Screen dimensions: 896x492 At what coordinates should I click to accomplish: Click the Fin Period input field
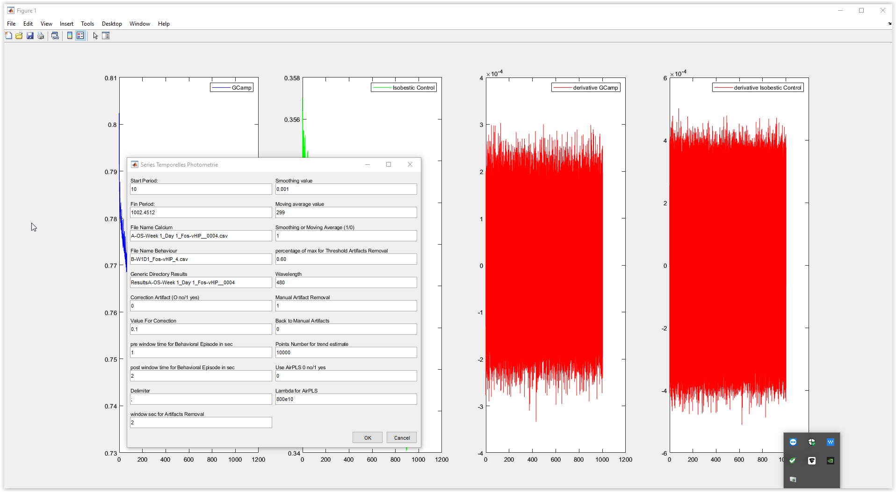tap(201, 212)
